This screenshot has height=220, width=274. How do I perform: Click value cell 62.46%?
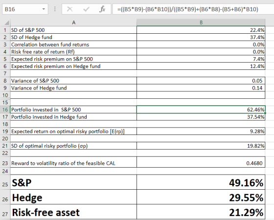coord(201,110)
